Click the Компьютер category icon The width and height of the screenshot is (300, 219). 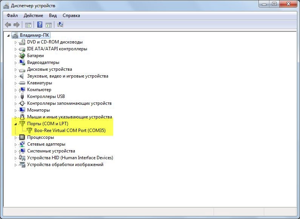(x=22, y=90)
